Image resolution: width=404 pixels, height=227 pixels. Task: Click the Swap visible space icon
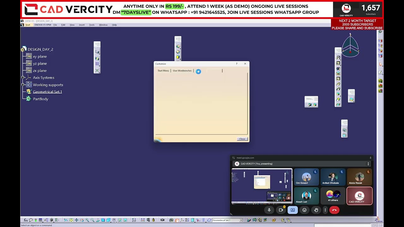pos(125,220)
